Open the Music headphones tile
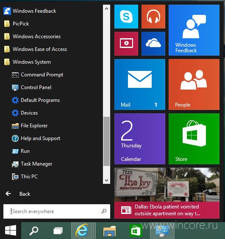 click(x=153, y=17)
